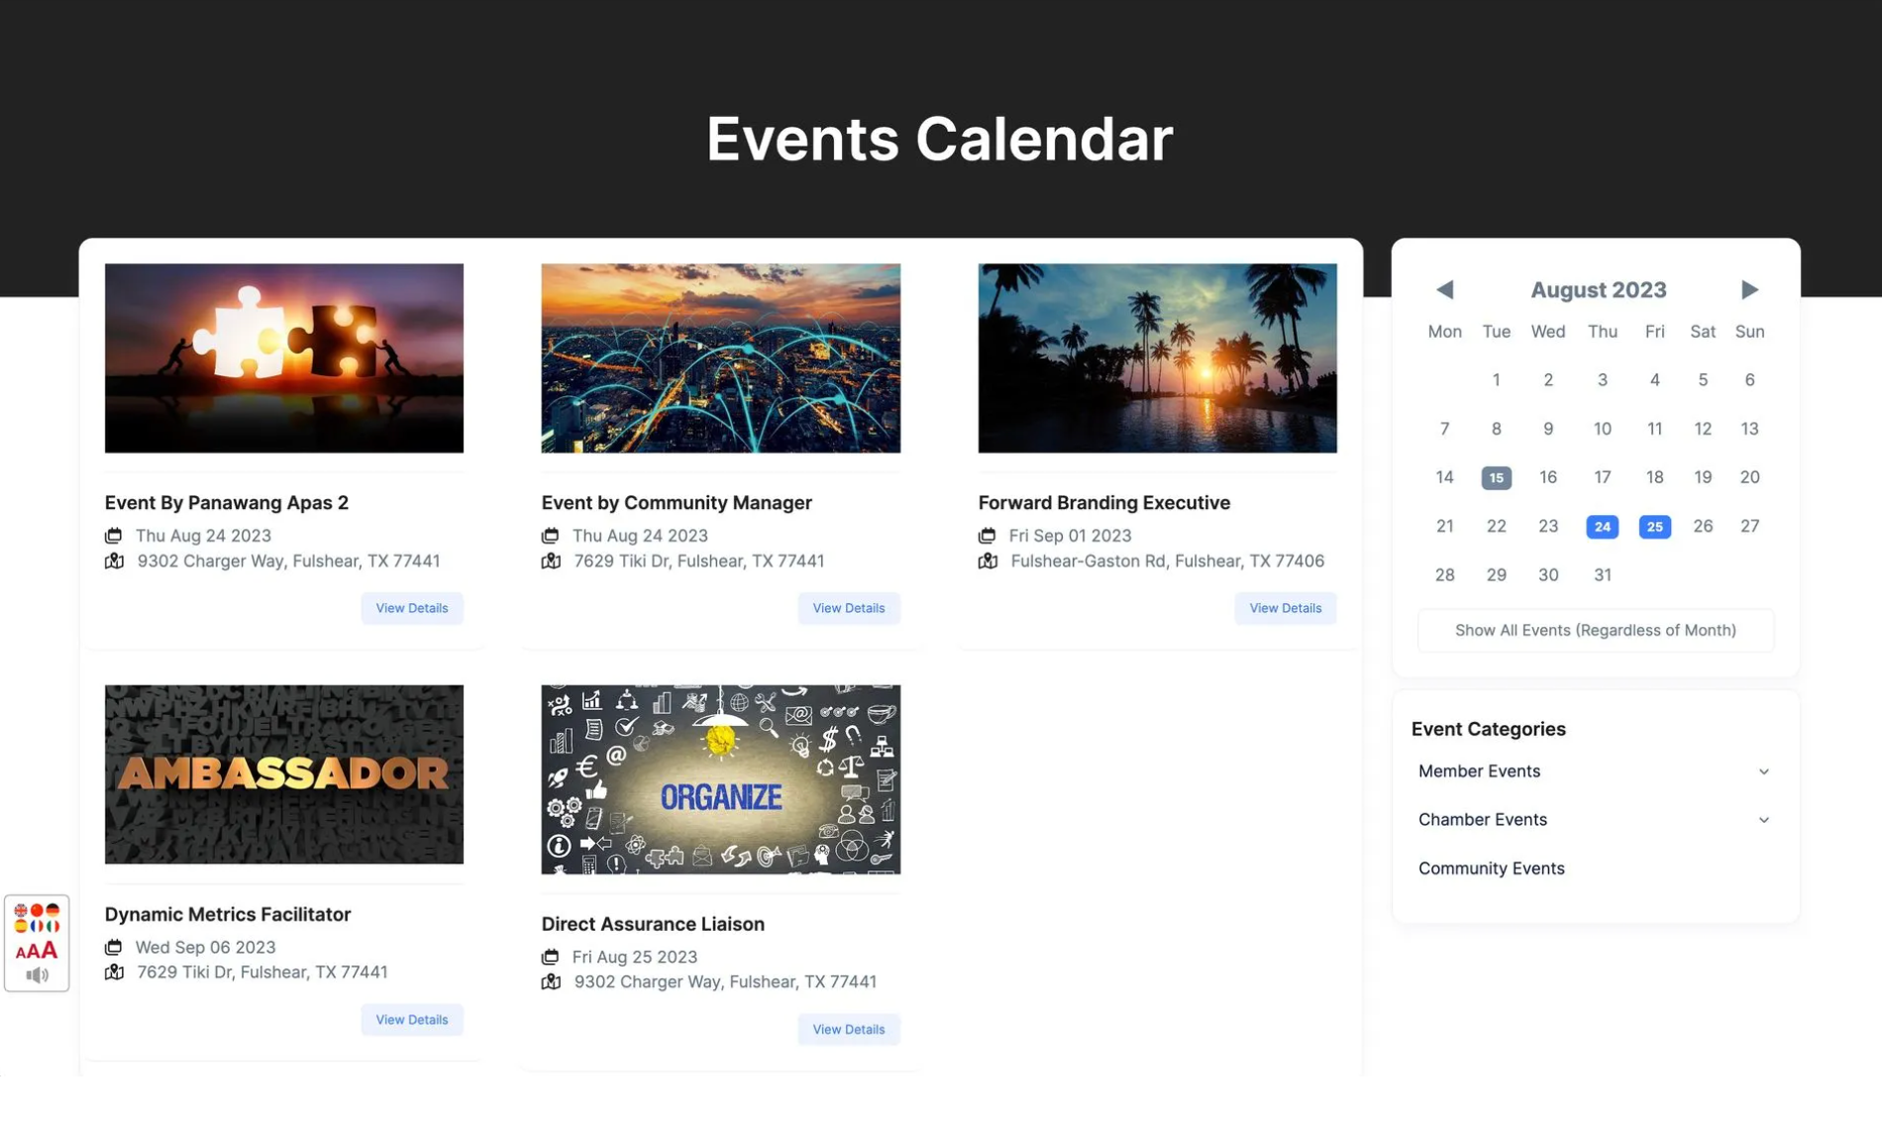Click map icon beside 9302 Charger Way, Panawang event
Viewport: 1882px width, 1123px height.
pyautogui.click(x=114, y=561)
